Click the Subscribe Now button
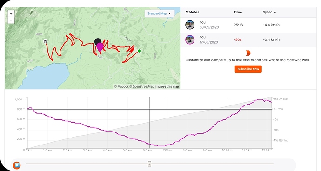This screenshot has width=321, height=171. pyautogui.click(x=248, y=69)
